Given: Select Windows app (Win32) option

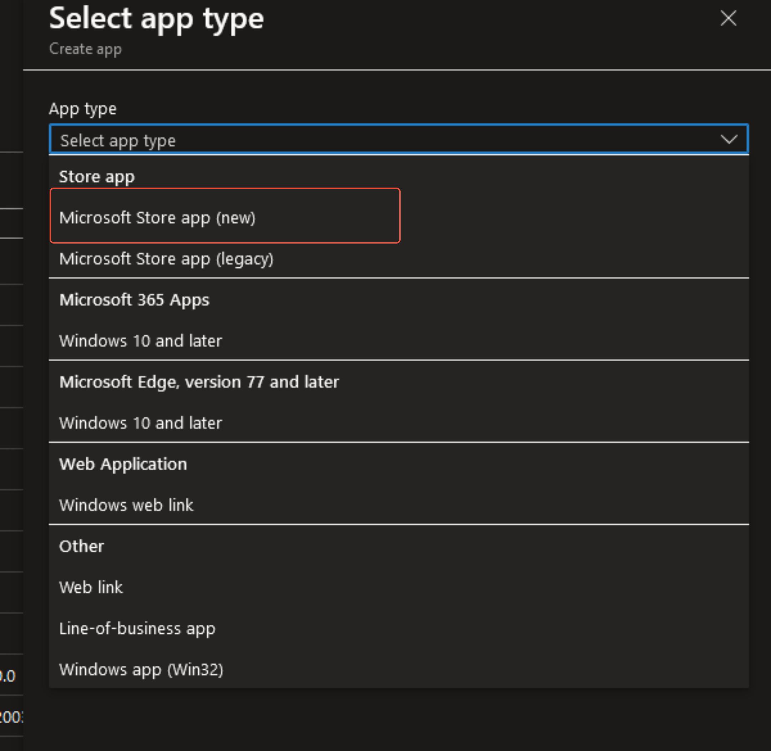Looking at the screenshot, I should click(141, 669).
